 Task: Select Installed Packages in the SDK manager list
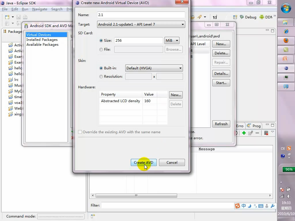[42, 40]
